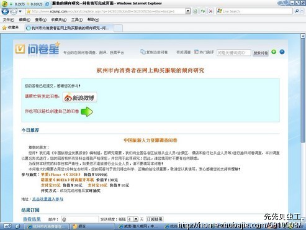306x230 pixels.
Task: Click the taskbar folder window button
Action: [x=92, y=226]
